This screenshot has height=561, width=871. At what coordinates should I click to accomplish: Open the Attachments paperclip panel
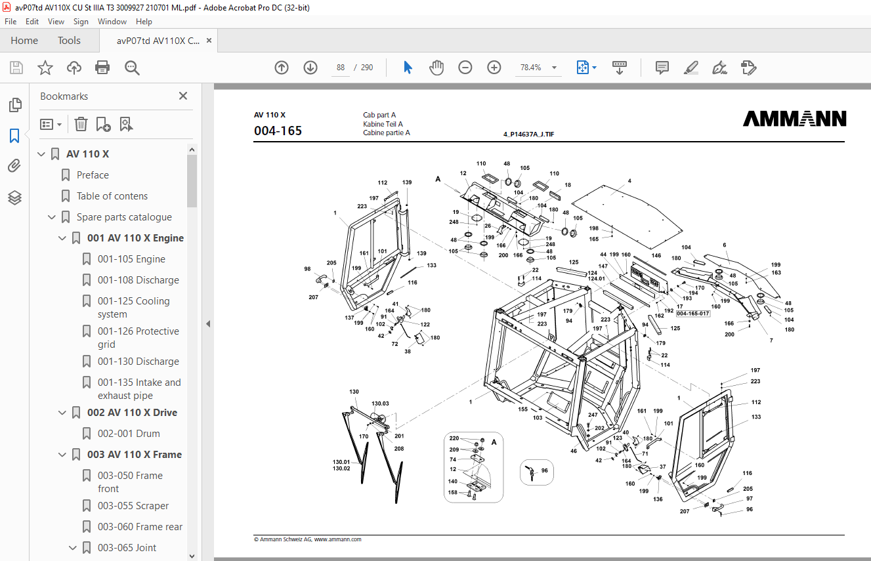pos(14,166)
